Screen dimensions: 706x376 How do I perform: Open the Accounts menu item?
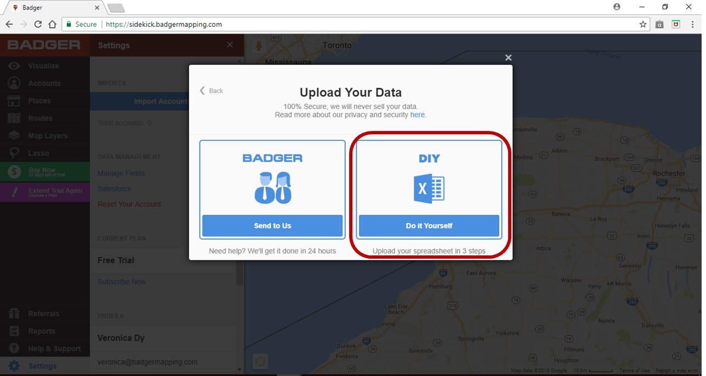(44, 83)
